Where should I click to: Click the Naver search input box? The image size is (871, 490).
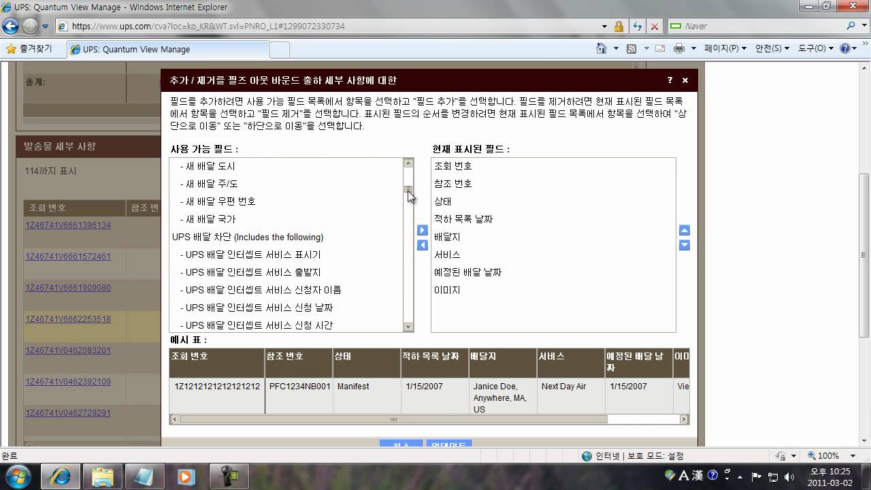pyautogui.click(x=763, y=26)
